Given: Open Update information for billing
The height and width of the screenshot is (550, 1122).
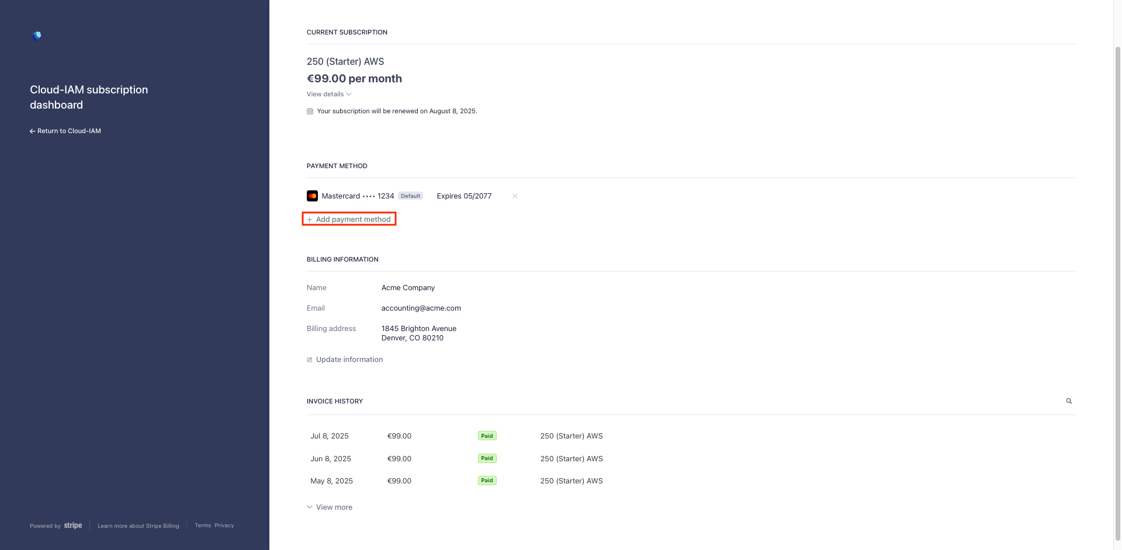Looking at the screenshot, I should tap(345, 360).
